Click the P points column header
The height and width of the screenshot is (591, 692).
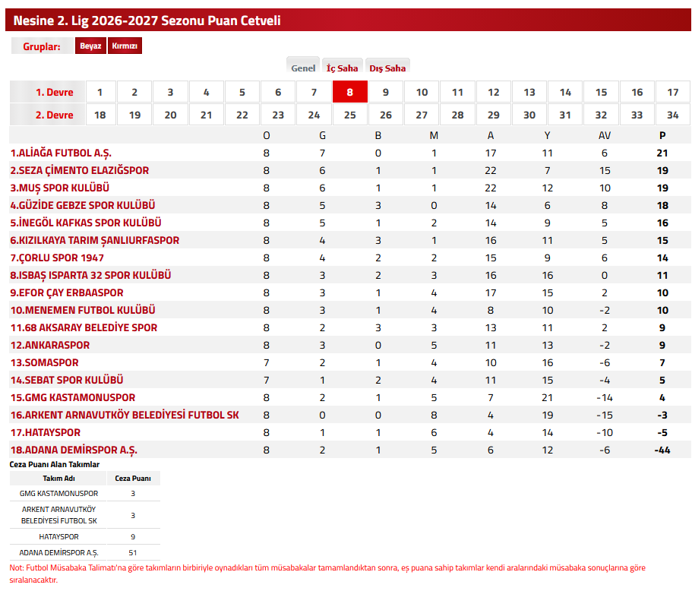coord(662,135)
